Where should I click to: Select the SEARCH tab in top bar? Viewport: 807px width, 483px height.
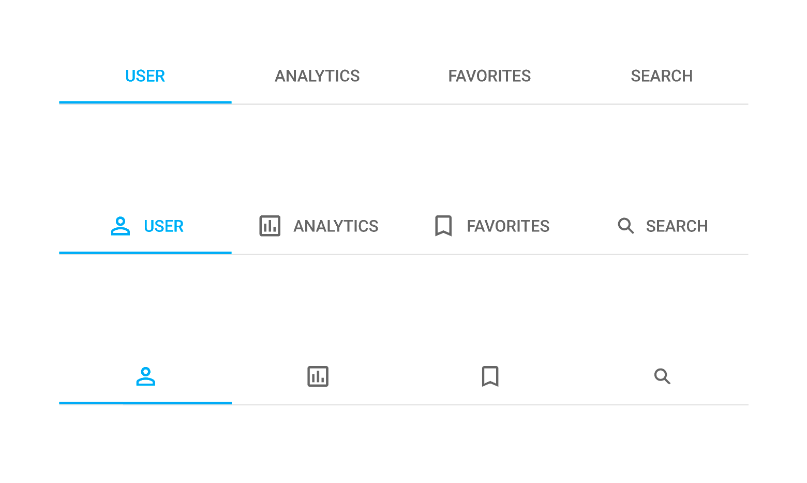[662, 76]
